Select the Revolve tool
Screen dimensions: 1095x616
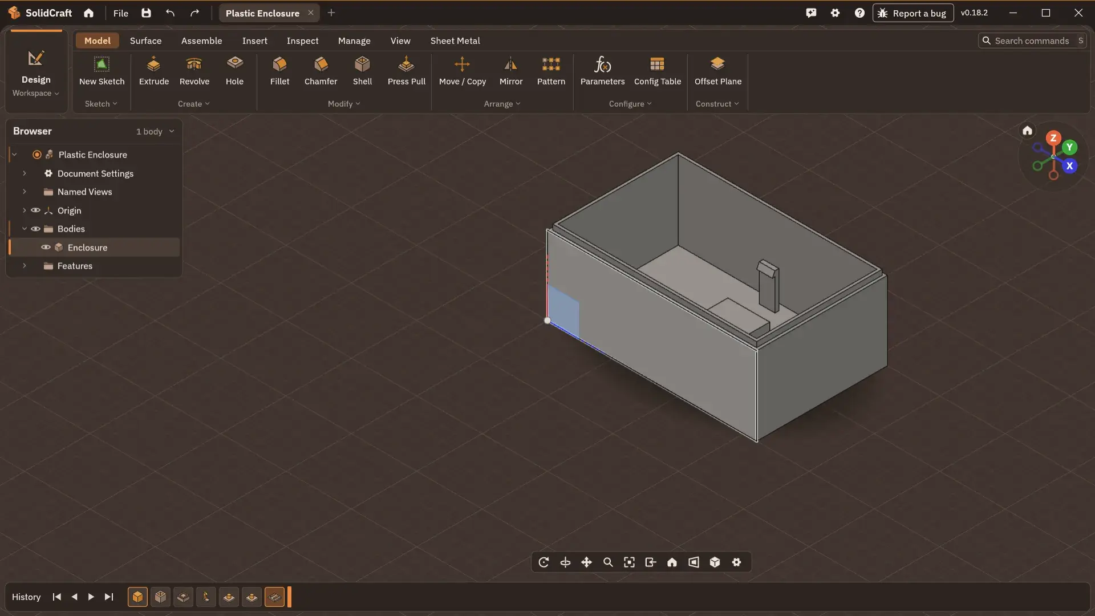194,71
